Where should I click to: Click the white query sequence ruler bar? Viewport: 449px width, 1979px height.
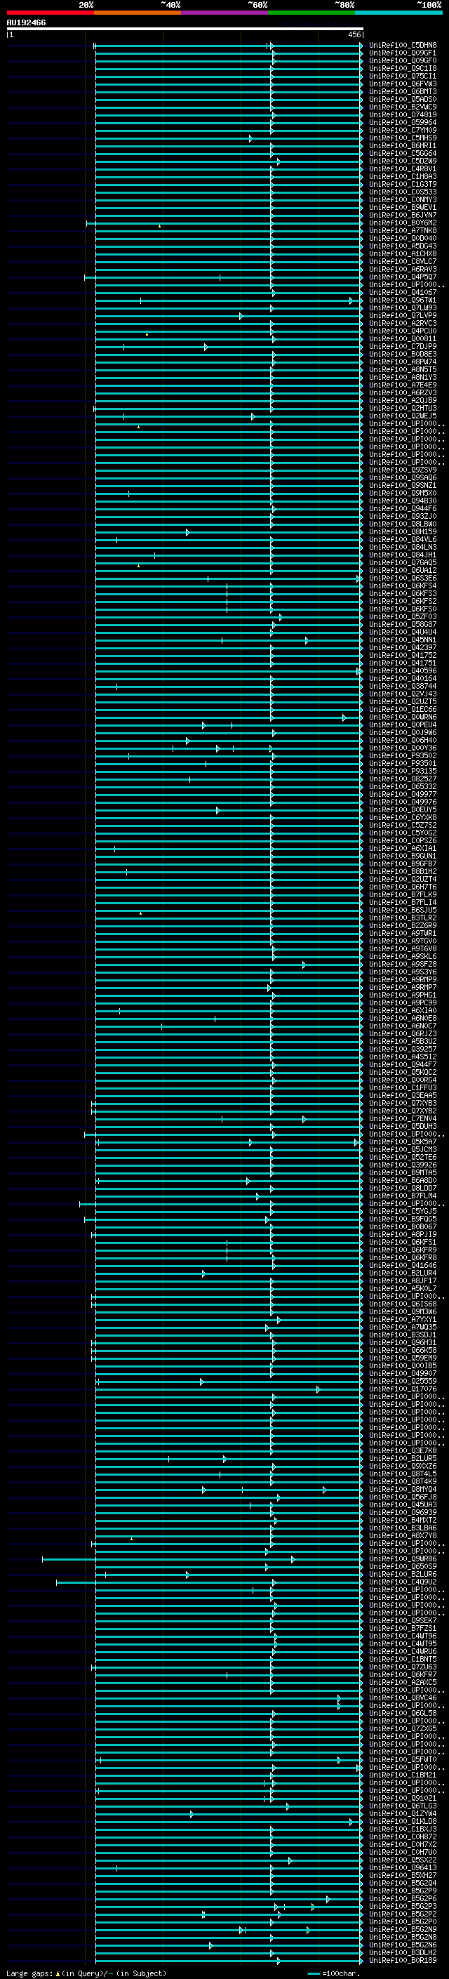tap(185, 28)
